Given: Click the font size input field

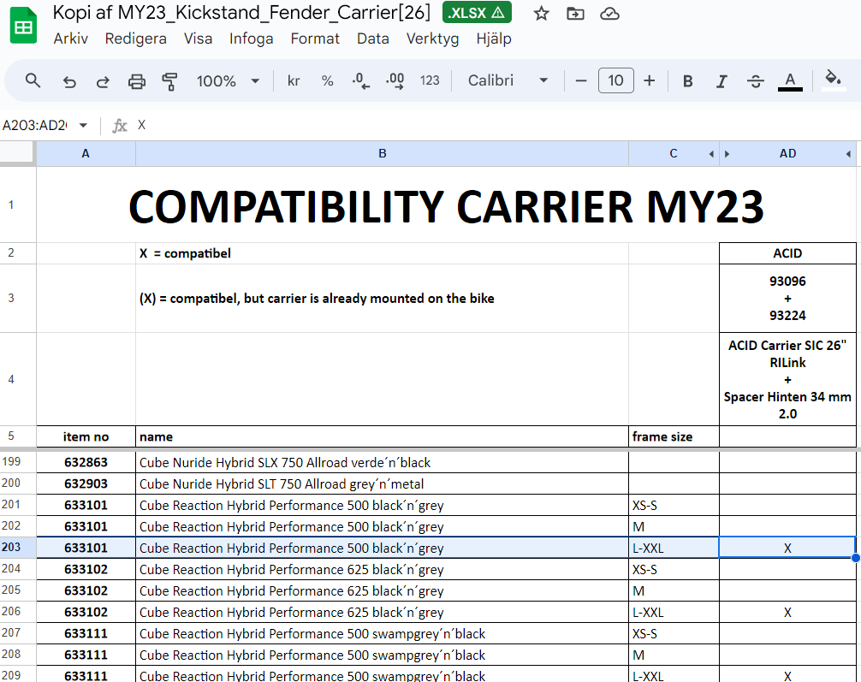Looking at the screenshot, I should (615, 80).
